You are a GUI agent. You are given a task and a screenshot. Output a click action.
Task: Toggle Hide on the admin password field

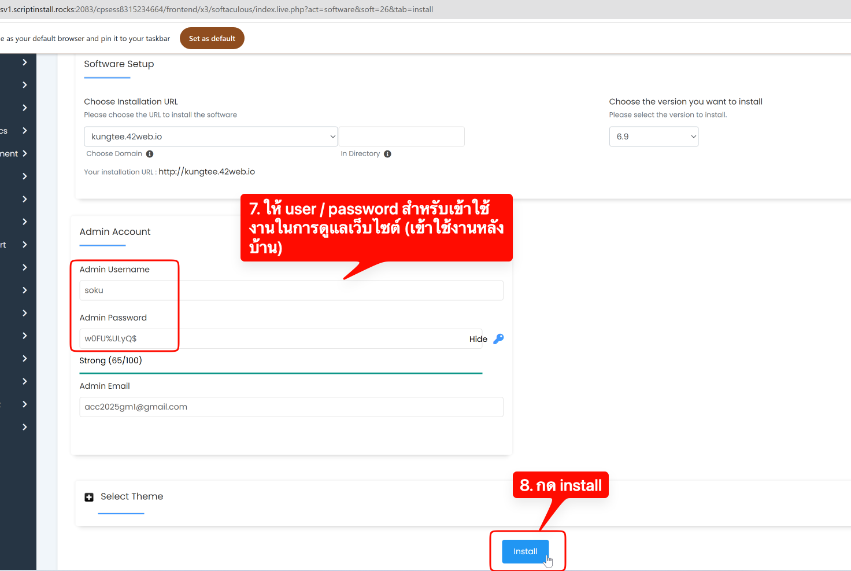click(478, 339)
